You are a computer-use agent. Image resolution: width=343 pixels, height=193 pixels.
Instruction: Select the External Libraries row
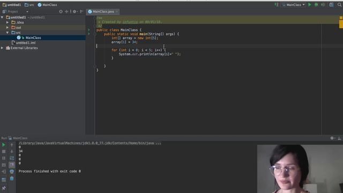43,48
